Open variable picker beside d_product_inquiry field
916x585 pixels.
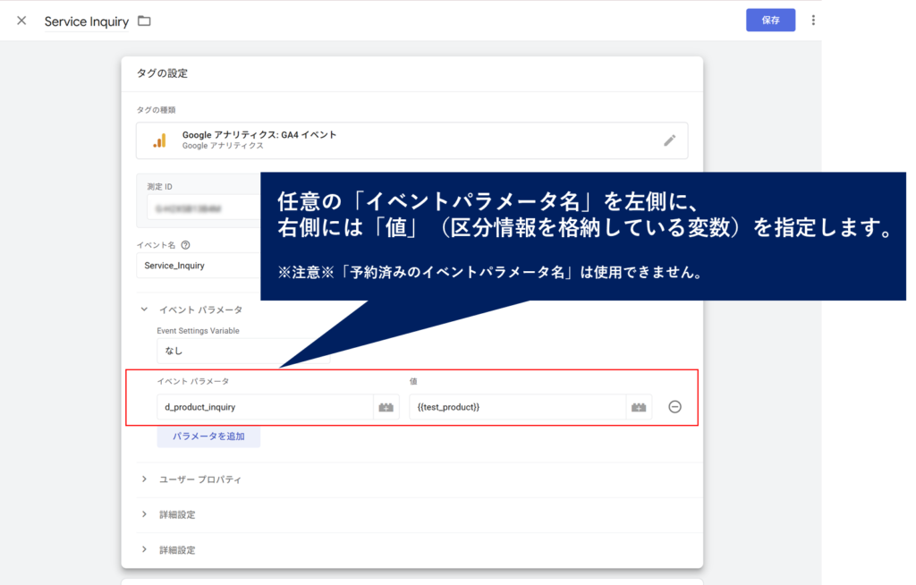coord(386,407)
